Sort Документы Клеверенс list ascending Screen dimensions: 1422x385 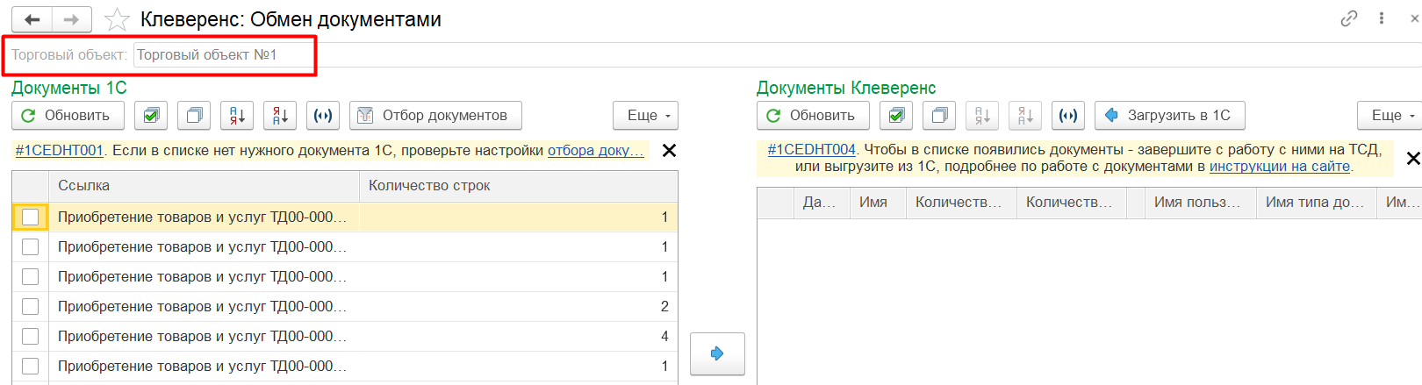coord(982,116)
